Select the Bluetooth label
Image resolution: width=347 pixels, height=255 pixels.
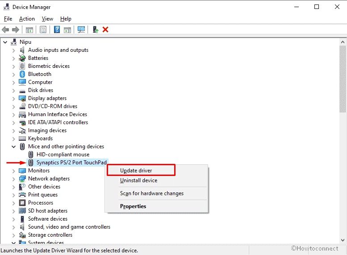(x=40, y=74)
